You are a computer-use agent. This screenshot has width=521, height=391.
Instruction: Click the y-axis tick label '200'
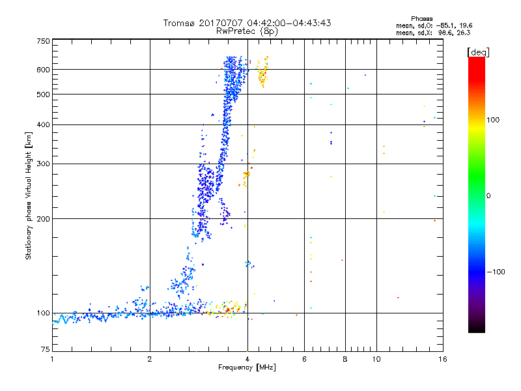click(43, 219)
